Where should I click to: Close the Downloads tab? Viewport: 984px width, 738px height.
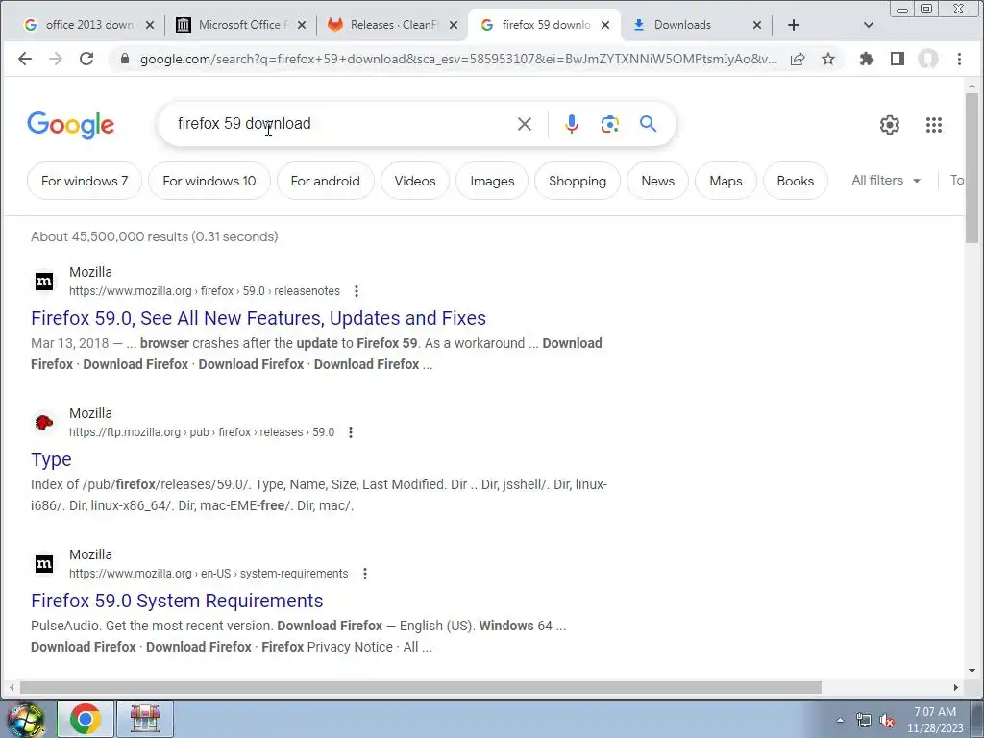coord(757,25)
